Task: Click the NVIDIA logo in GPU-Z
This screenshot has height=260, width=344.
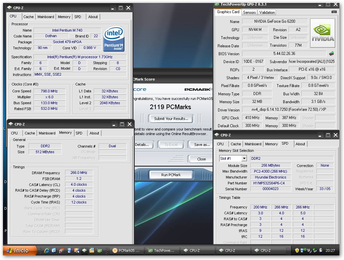Action: (x=323, y=33)
